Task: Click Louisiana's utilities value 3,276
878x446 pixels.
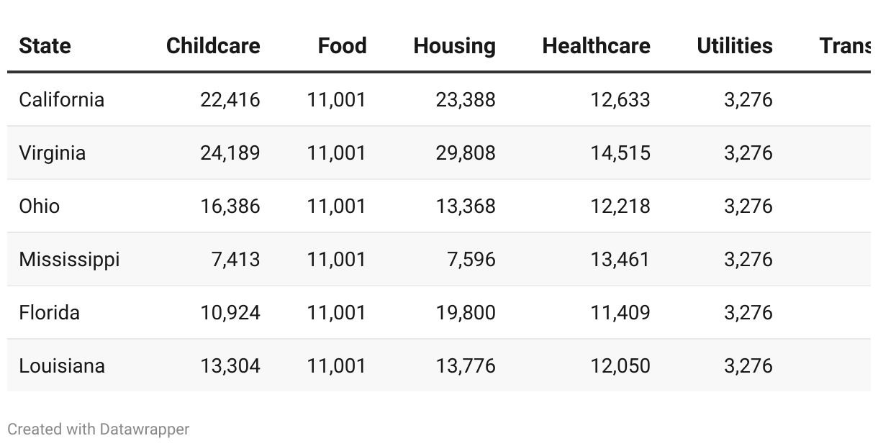Action: tap(748, 365)
